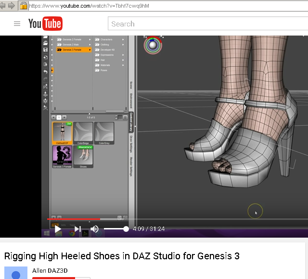The width and height of the screenshot is (308, 279).
Task: Click the starburst create icon below primitive
Action: click(x=45, y=101)
